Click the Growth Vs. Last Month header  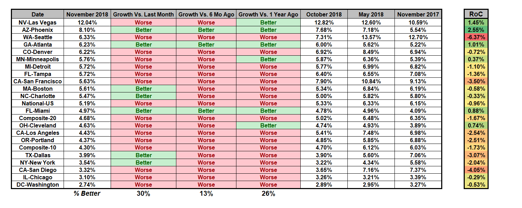point(143,14)
